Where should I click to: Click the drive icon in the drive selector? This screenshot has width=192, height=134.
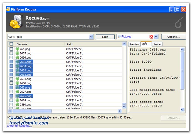[x=11, y=37]
